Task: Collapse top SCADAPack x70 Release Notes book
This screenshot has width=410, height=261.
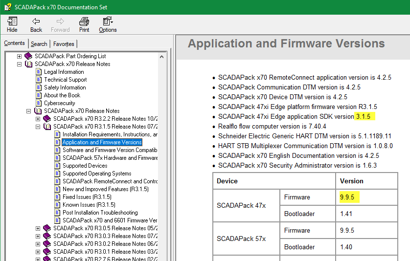Action: 20,64
